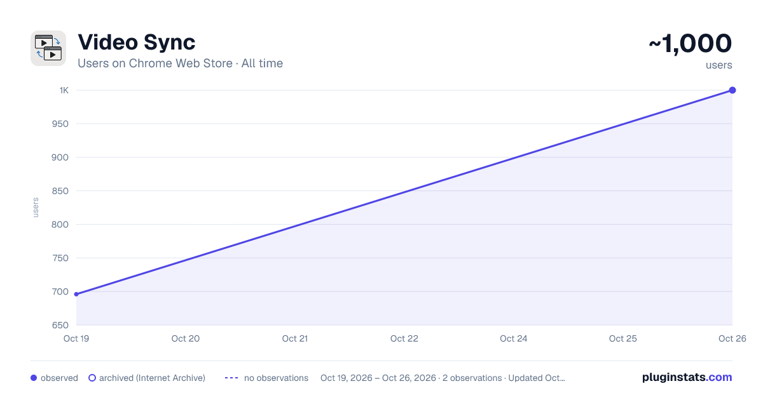Click the 'no observations' legend label
Image resolution: width=763 pixels, height=400 pixels.
pos(276,378)
